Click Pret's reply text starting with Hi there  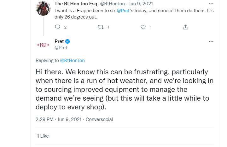[125, 89]
